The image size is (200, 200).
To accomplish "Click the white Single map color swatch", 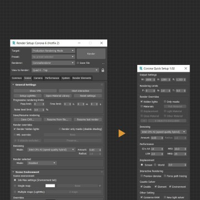I will (x=50, y=186).
